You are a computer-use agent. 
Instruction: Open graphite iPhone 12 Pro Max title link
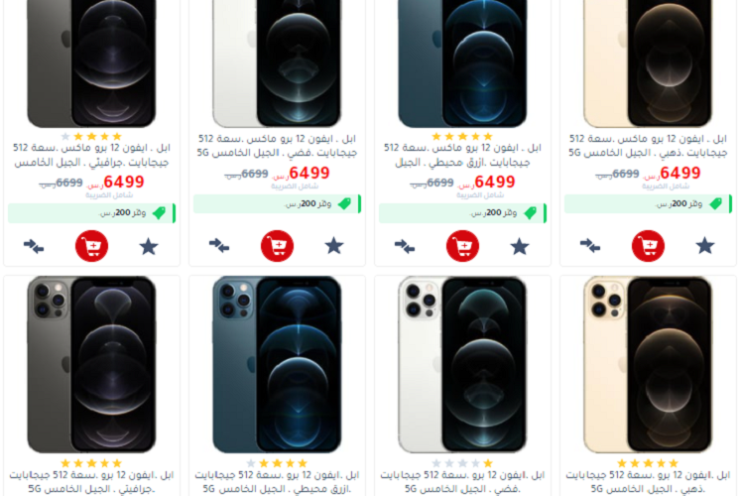pos(91,155)
